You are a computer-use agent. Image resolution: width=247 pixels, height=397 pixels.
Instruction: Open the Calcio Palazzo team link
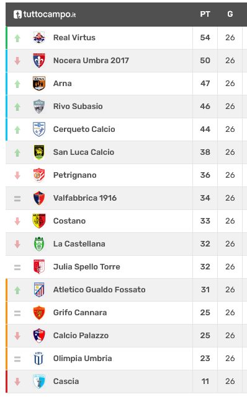click(x=81, y=336)
